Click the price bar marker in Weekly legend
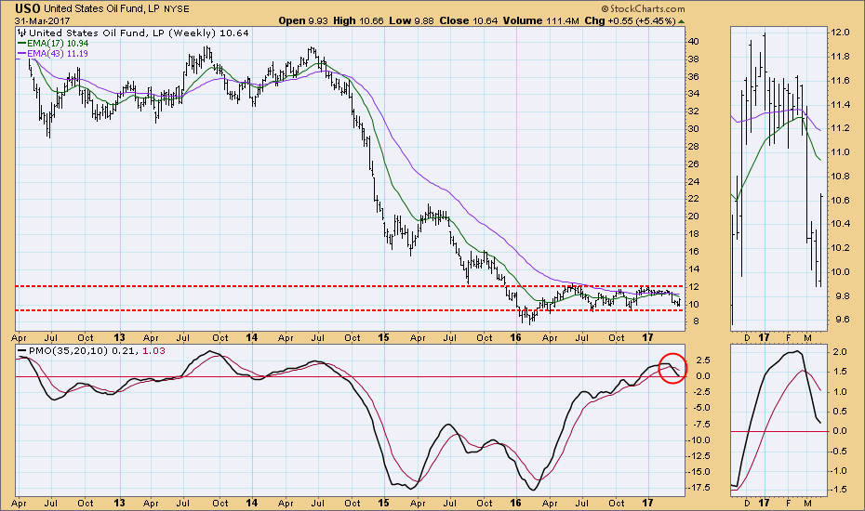865x511 pixels. click(x=21, y=33)
